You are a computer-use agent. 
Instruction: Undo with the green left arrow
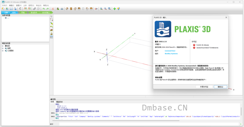coord(44,9)
